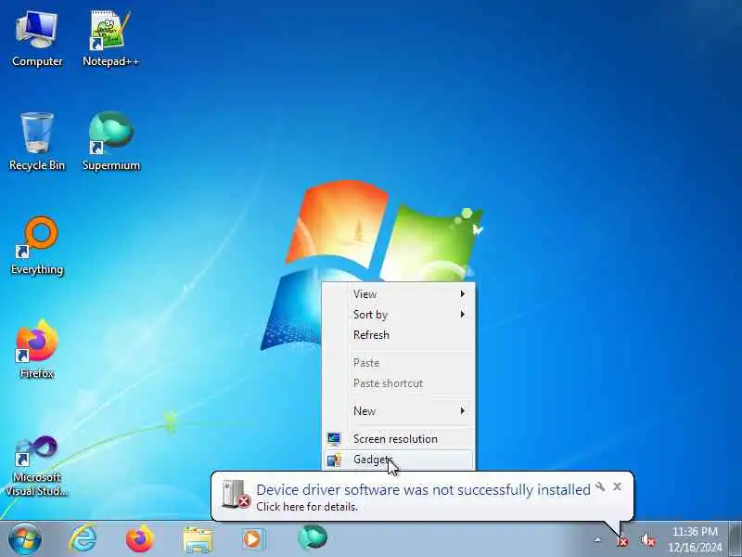Viewport: 742px width, 557px height.
Task: Launch Firefox from the taskbar
Action: click(x=140, y=539)
